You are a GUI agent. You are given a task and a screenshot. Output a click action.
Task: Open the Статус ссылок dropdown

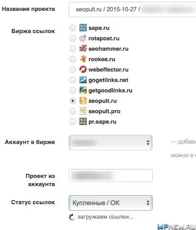coord(111,203)
